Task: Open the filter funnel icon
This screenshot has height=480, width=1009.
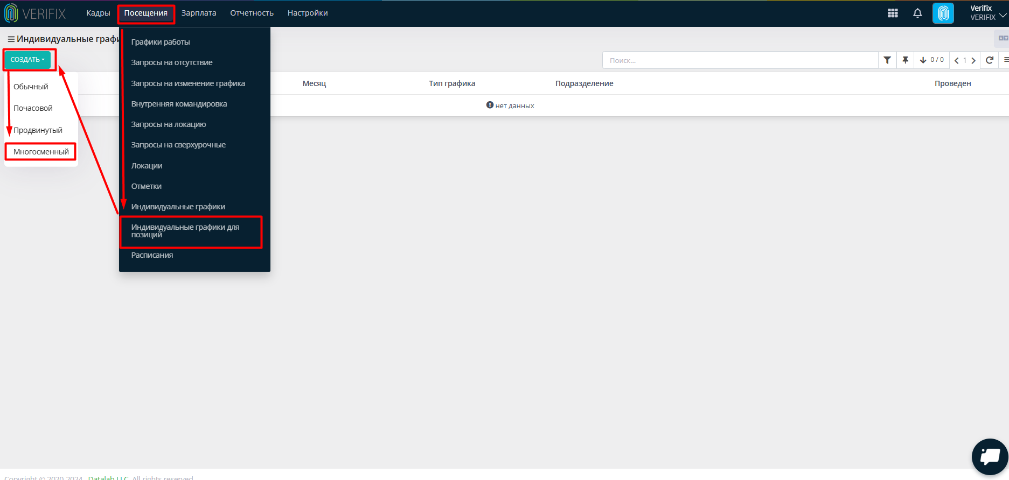Action: tap(887, 60)
